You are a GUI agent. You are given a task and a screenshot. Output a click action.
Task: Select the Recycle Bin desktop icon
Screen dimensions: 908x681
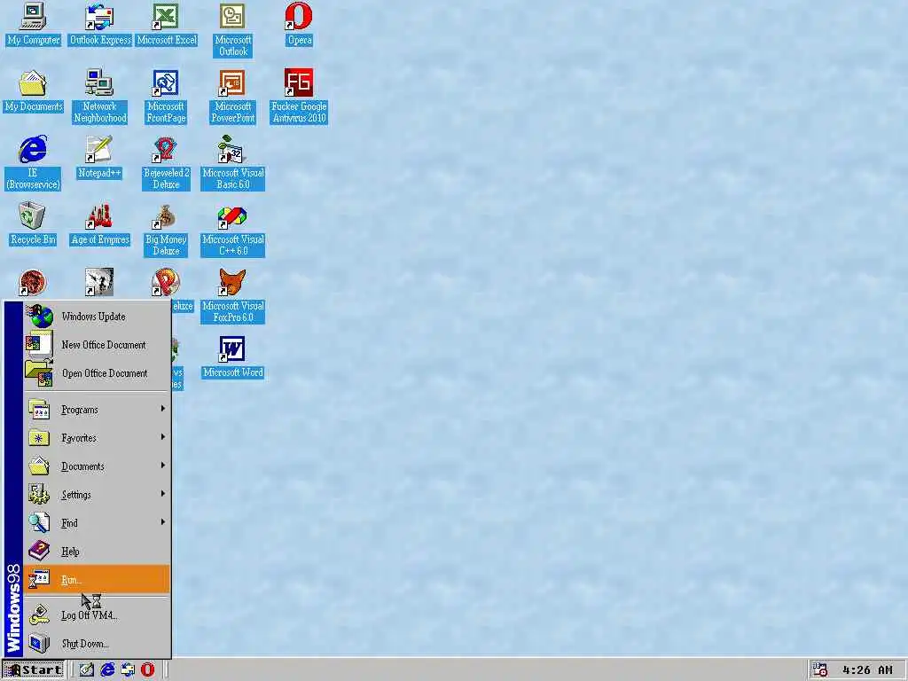pos(33,224)
